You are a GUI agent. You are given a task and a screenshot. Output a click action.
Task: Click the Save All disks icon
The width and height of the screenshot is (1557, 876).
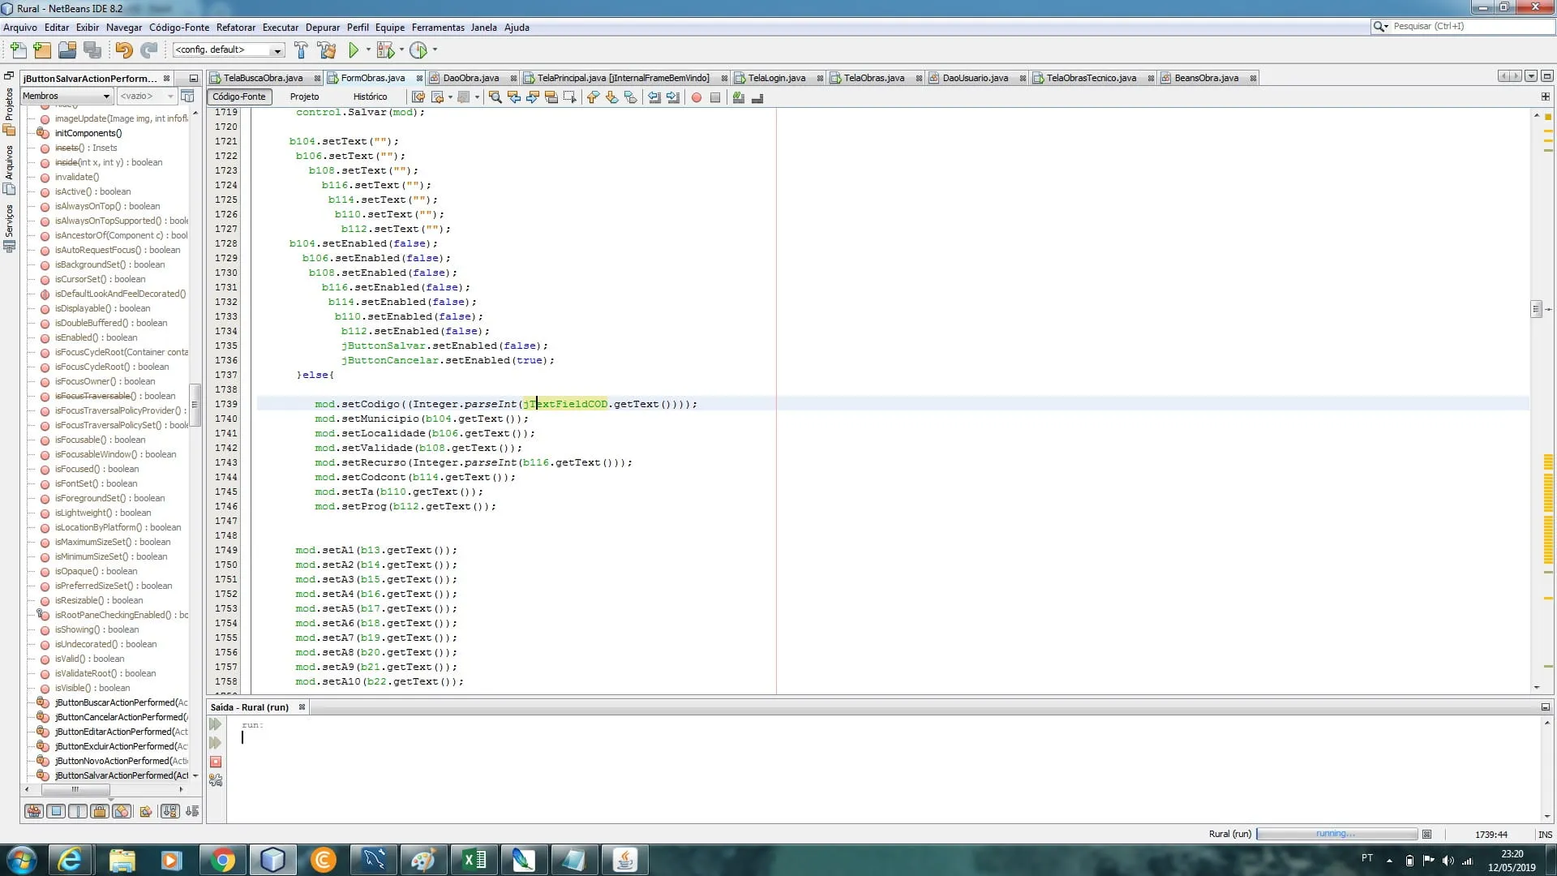click(92, 50)
